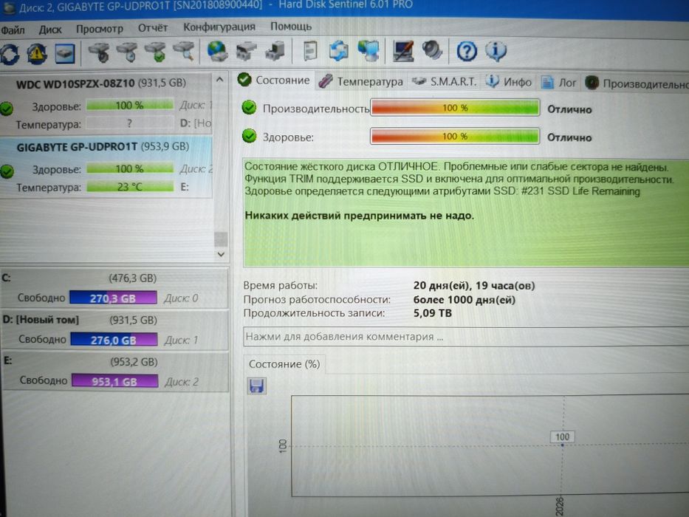Select the WDC WD10SPZX-08Z10 disk entry
The image size is (689, 517).
[106, 103]
